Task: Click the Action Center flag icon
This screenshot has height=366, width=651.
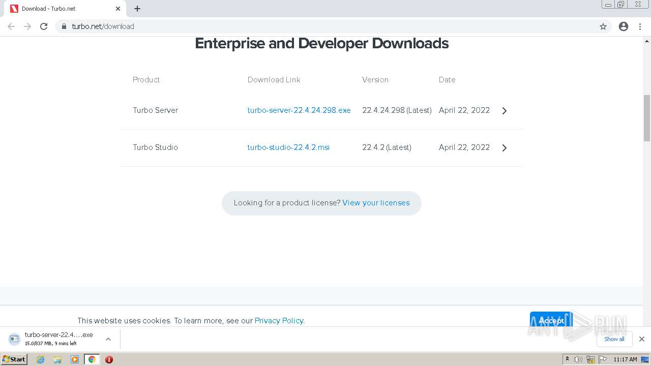Action: click(603, 359)
